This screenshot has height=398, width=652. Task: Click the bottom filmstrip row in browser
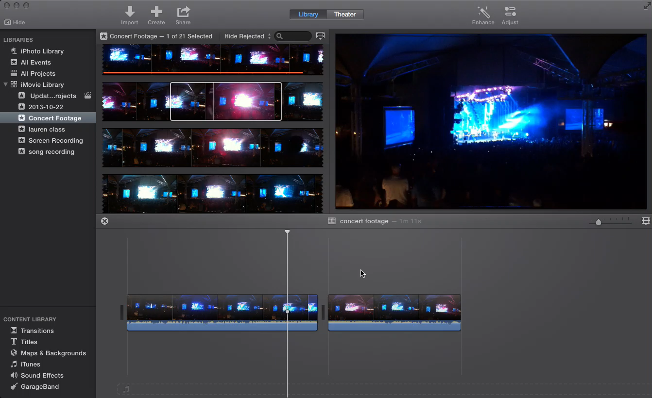point(213,194)
